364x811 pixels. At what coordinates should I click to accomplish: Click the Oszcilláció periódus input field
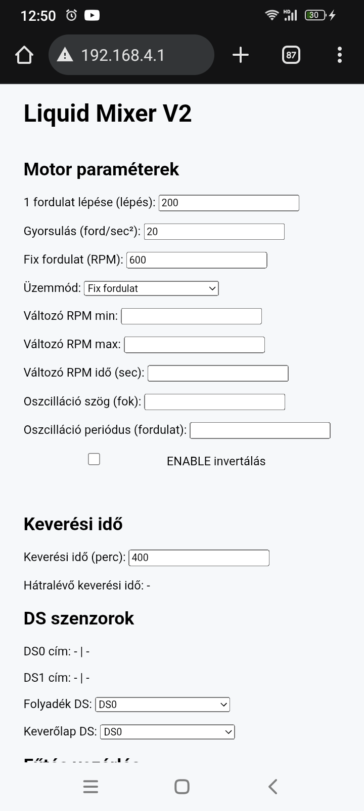[260, 430]
